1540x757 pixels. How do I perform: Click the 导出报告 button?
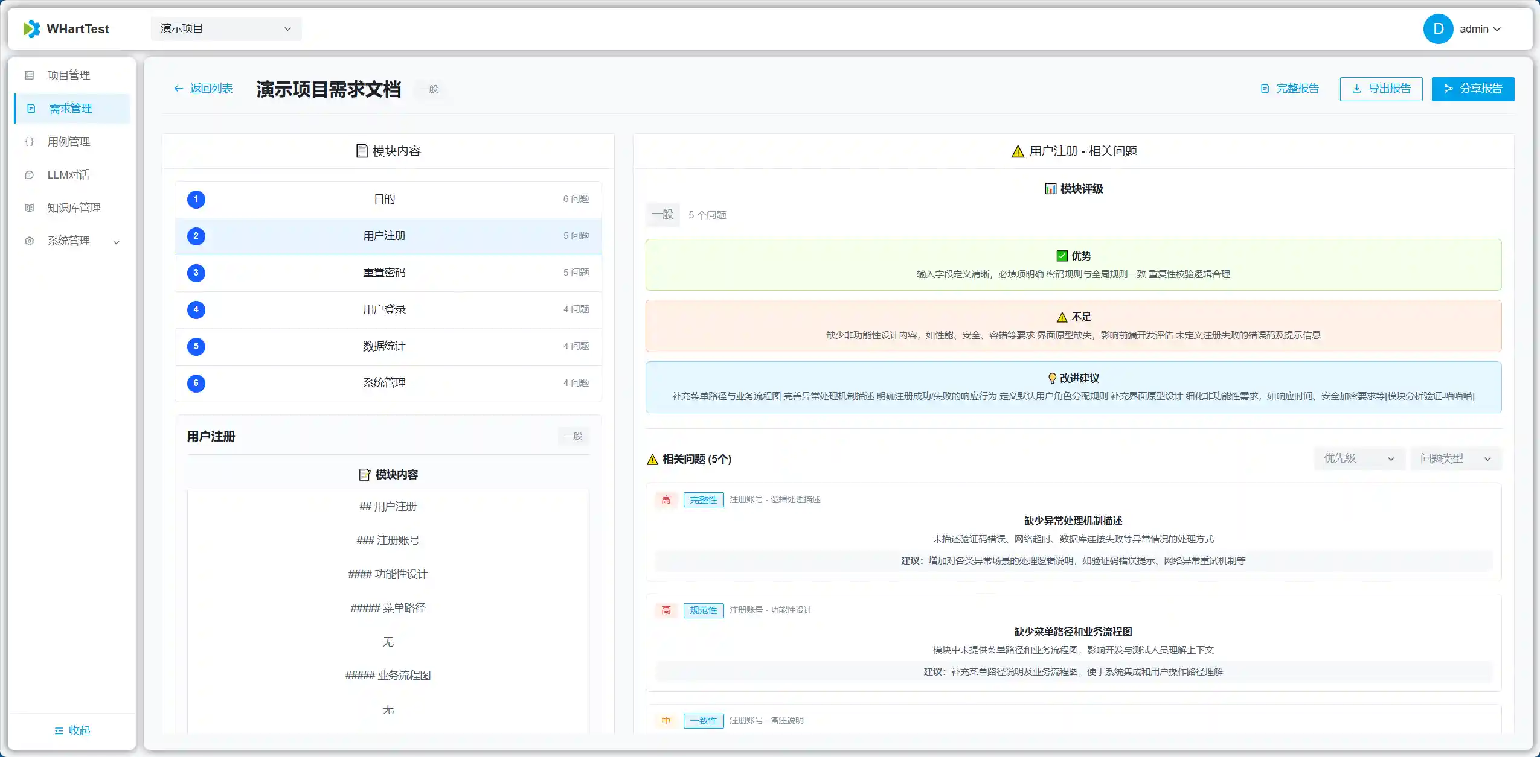pyautogui.click(x=1381, y=89)
